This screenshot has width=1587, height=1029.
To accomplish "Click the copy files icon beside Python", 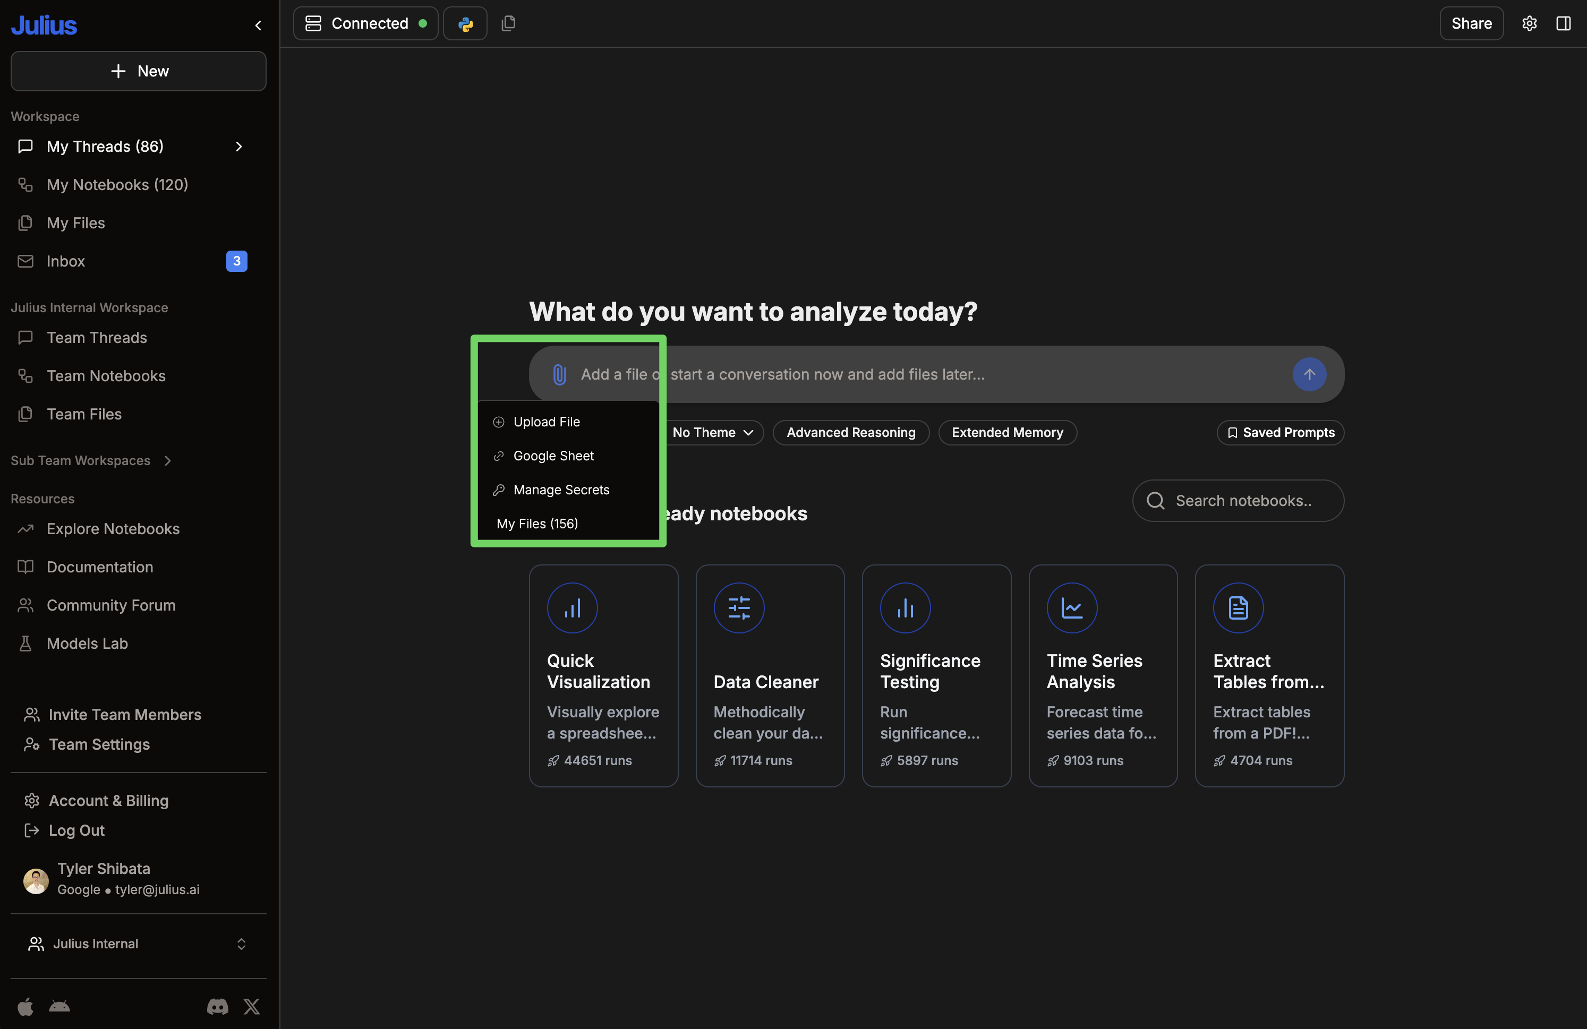I will [508, 24].
